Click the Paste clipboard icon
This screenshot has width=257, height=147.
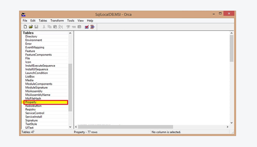pos(55,27)
